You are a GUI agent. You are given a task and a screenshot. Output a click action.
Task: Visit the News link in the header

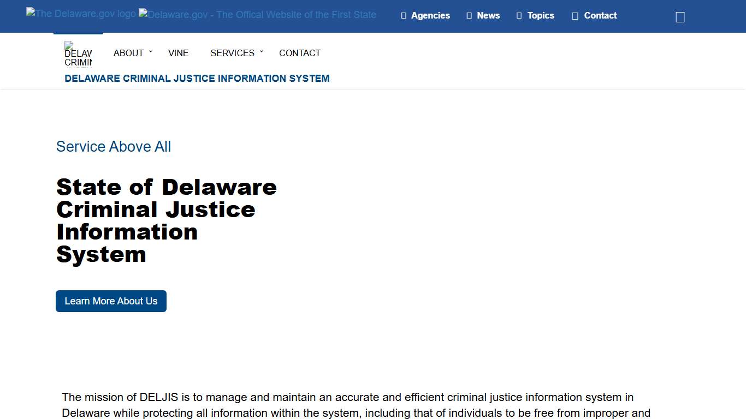[488, 16]
